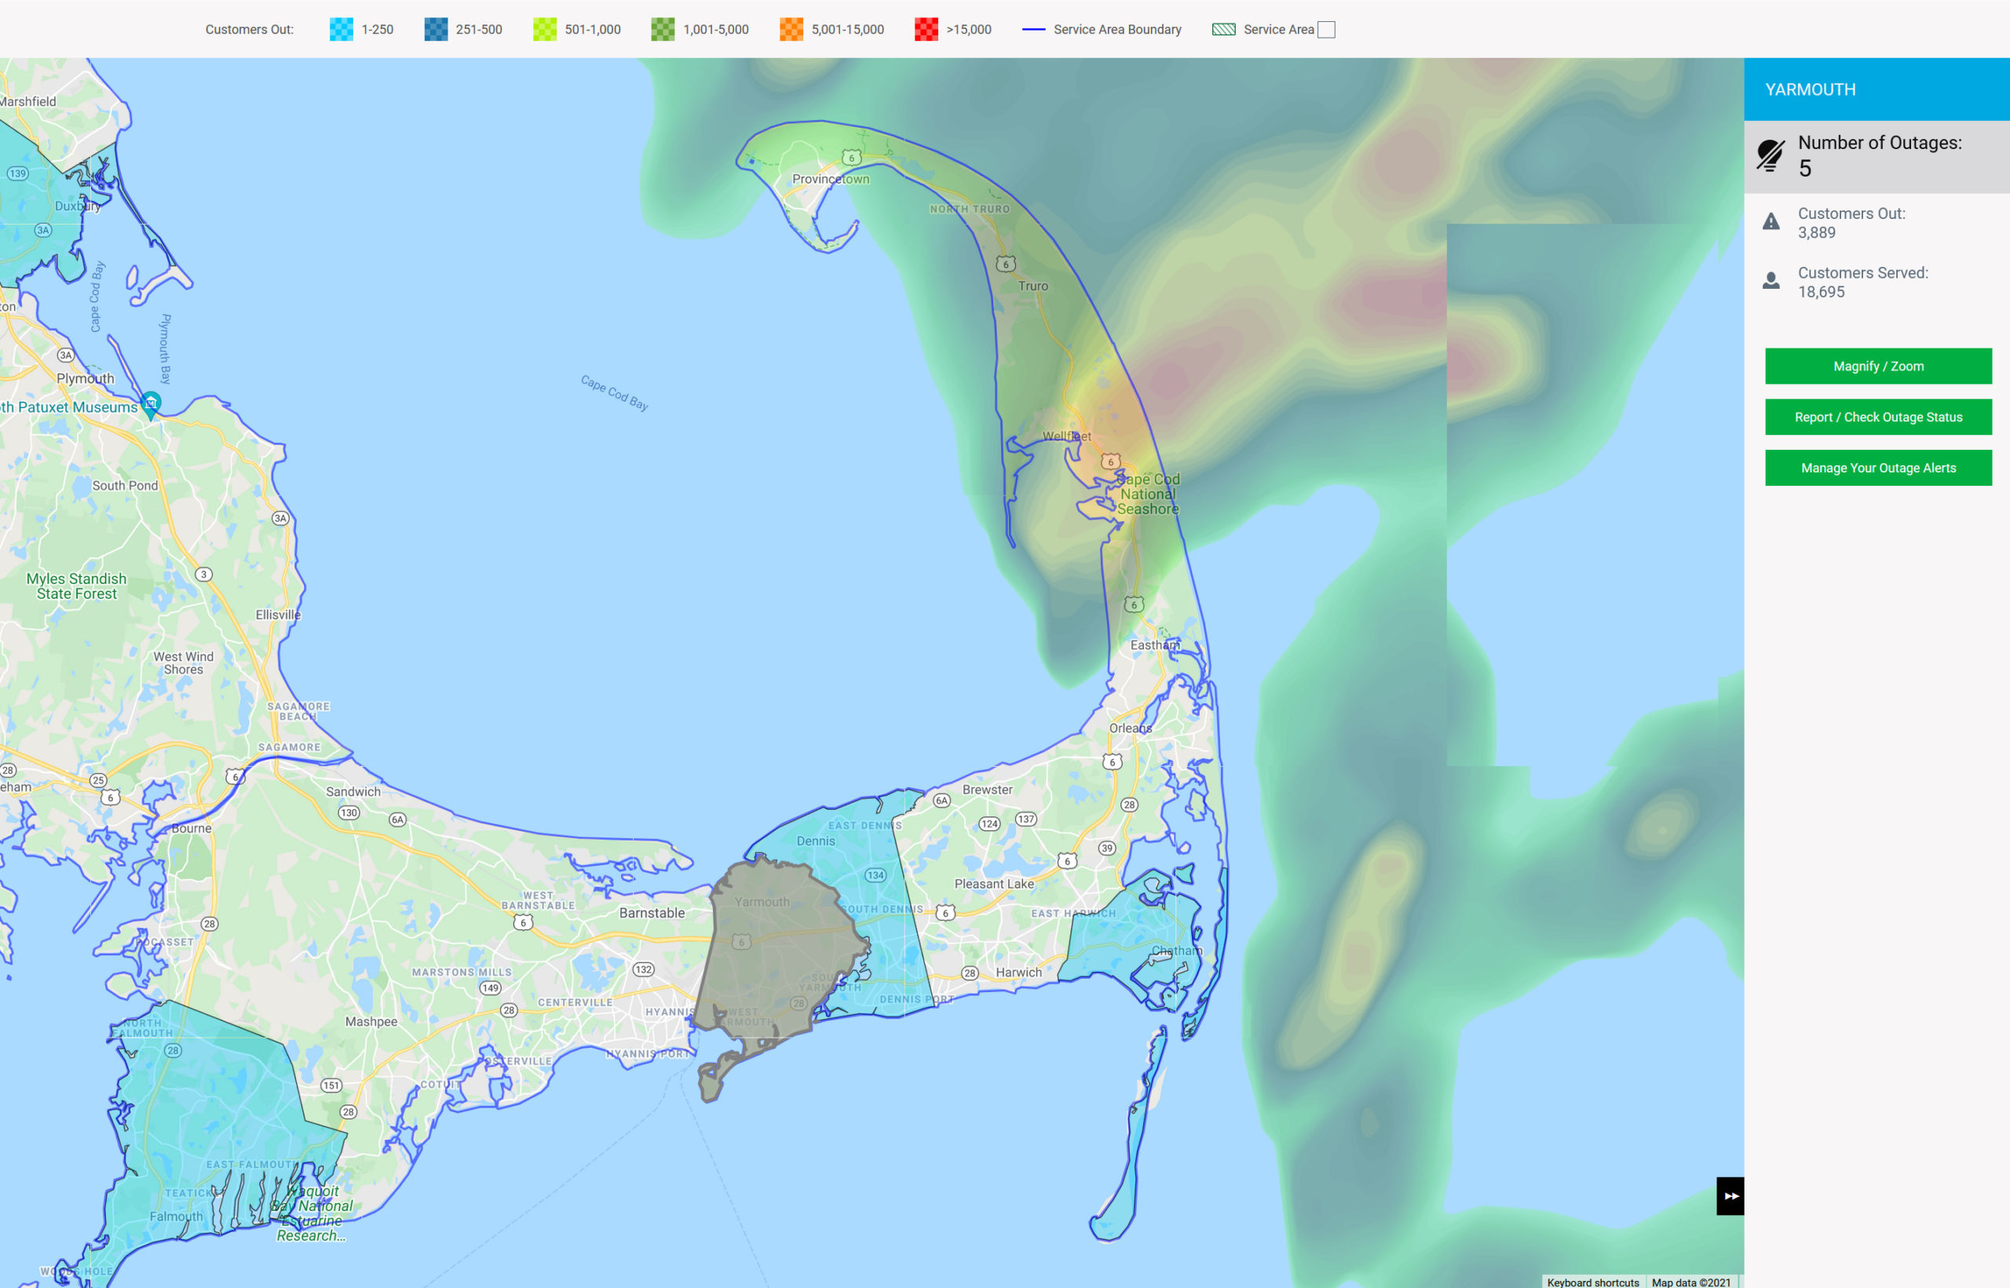This screenshot has height=1288, width=2010.
Task: Click the Falmouth map label
Action: 177,1217
